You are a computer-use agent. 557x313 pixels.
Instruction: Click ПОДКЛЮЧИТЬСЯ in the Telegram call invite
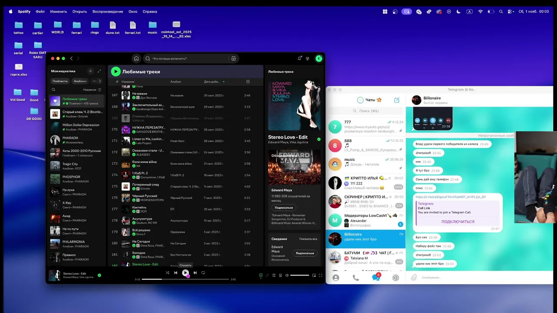[x=458, y=222]
